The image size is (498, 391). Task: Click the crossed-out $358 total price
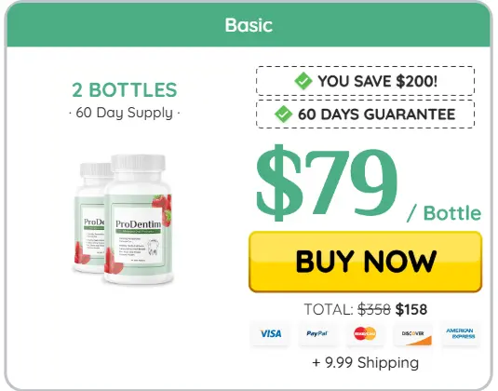[x=374, y=309]
